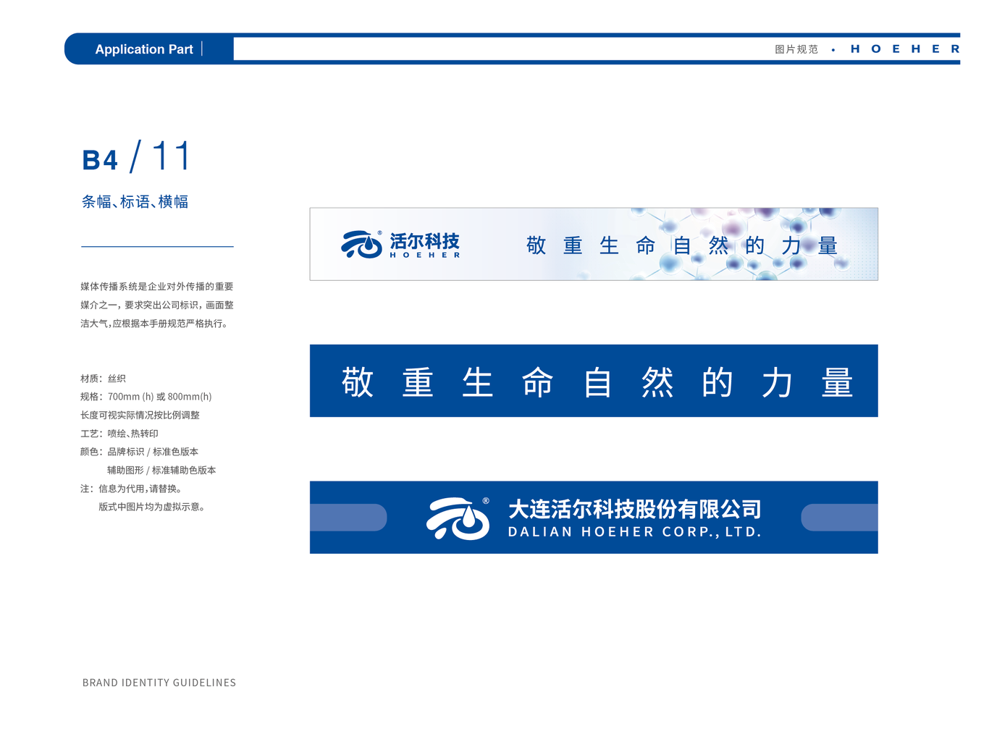Click the line '版式中图片均为虚拟示意。'

pyautogui.click(x=153, y=507)
